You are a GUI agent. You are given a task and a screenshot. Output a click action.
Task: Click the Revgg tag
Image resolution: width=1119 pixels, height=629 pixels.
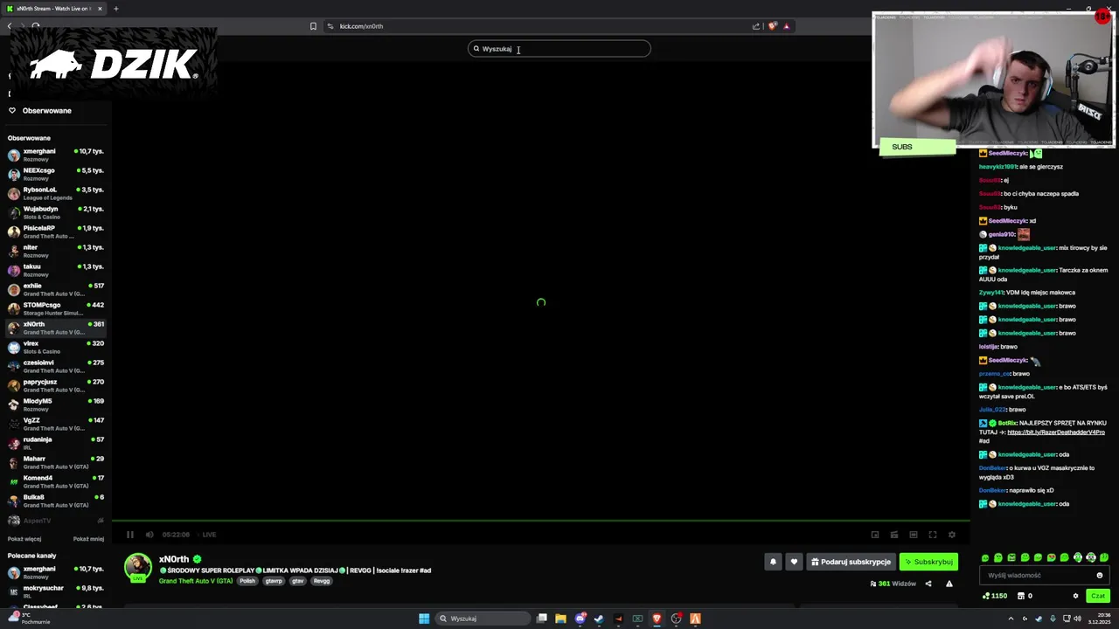pos(322,581)
